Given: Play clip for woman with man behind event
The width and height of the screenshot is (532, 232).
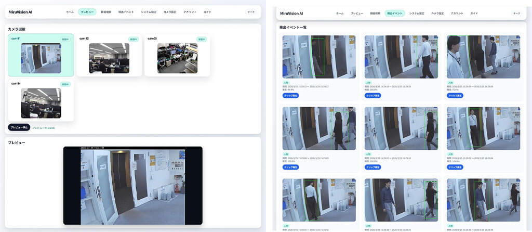Looking at the screenshot, I should [291, 167].
